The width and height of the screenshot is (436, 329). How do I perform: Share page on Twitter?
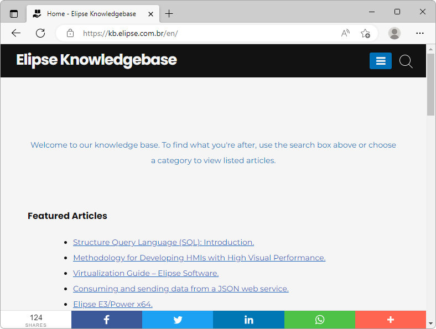[178, 320]
